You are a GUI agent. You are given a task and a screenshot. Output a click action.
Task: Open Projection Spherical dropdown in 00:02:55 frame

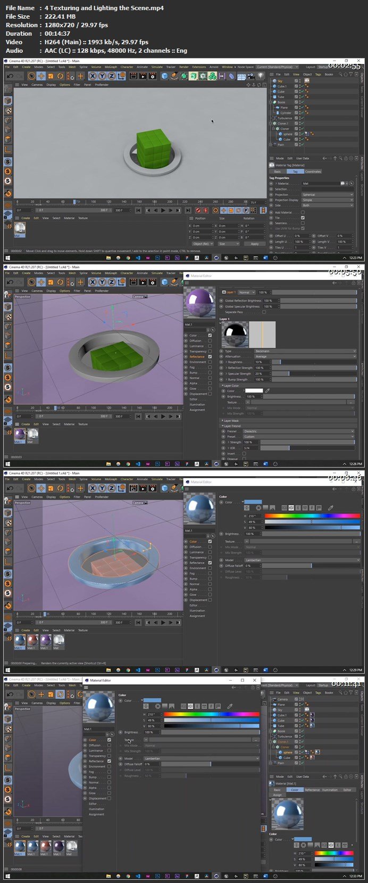click(x=328, y=195)
